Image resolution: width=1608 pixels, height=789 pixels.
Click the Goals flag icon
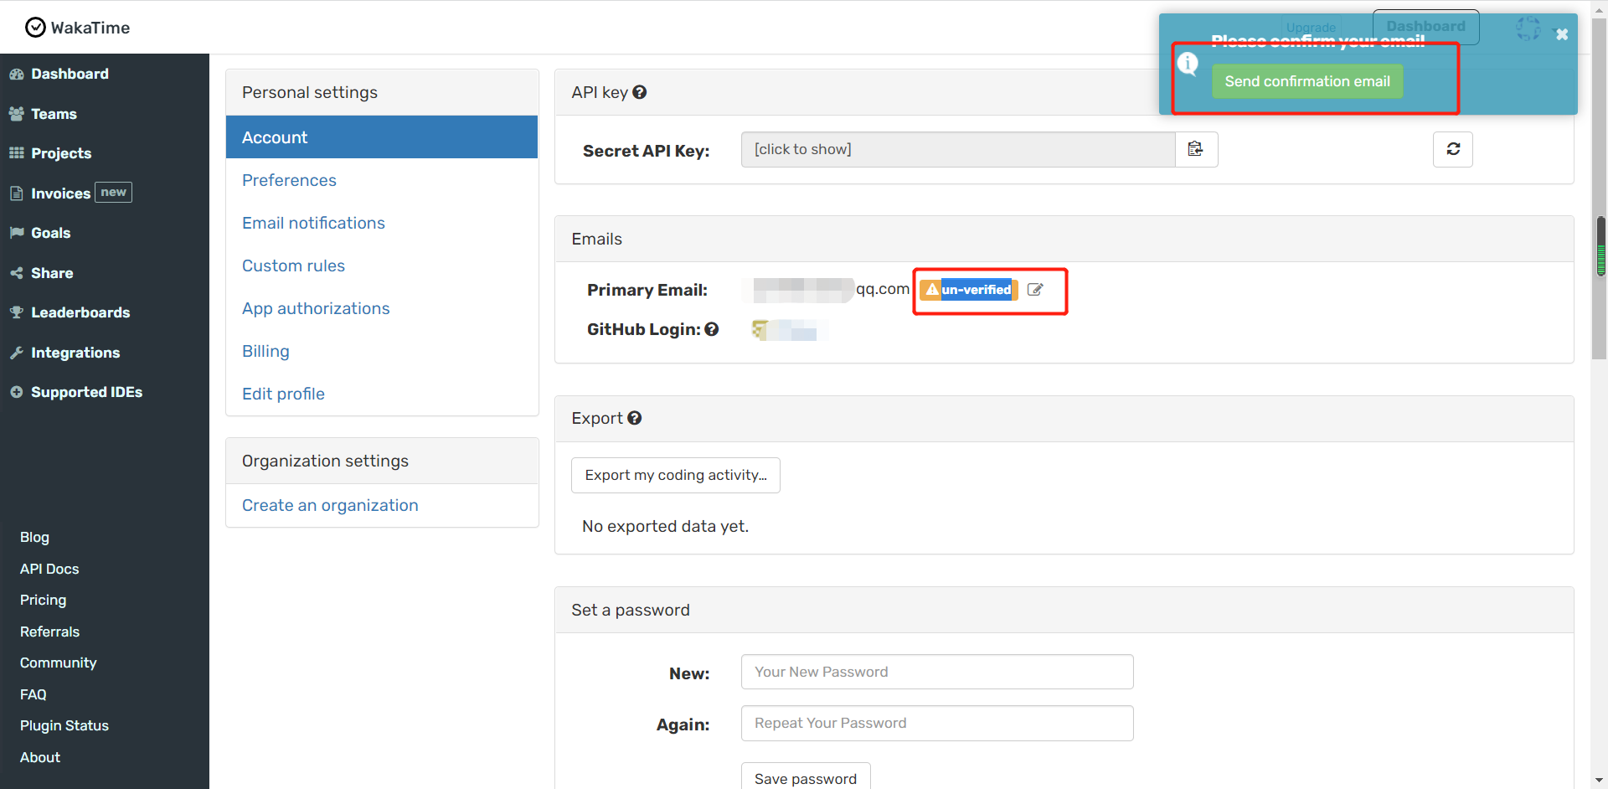click(16, 233)
